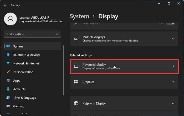Click the Help with Display globe icon
The width and height of the screenshot is (184, 116).
click(76, 103)
